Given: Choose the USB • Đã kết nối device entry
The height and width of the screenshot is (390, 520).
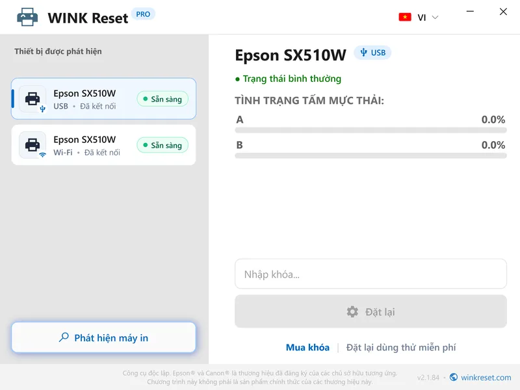Looking at the screenshot, I should [103, 99].
